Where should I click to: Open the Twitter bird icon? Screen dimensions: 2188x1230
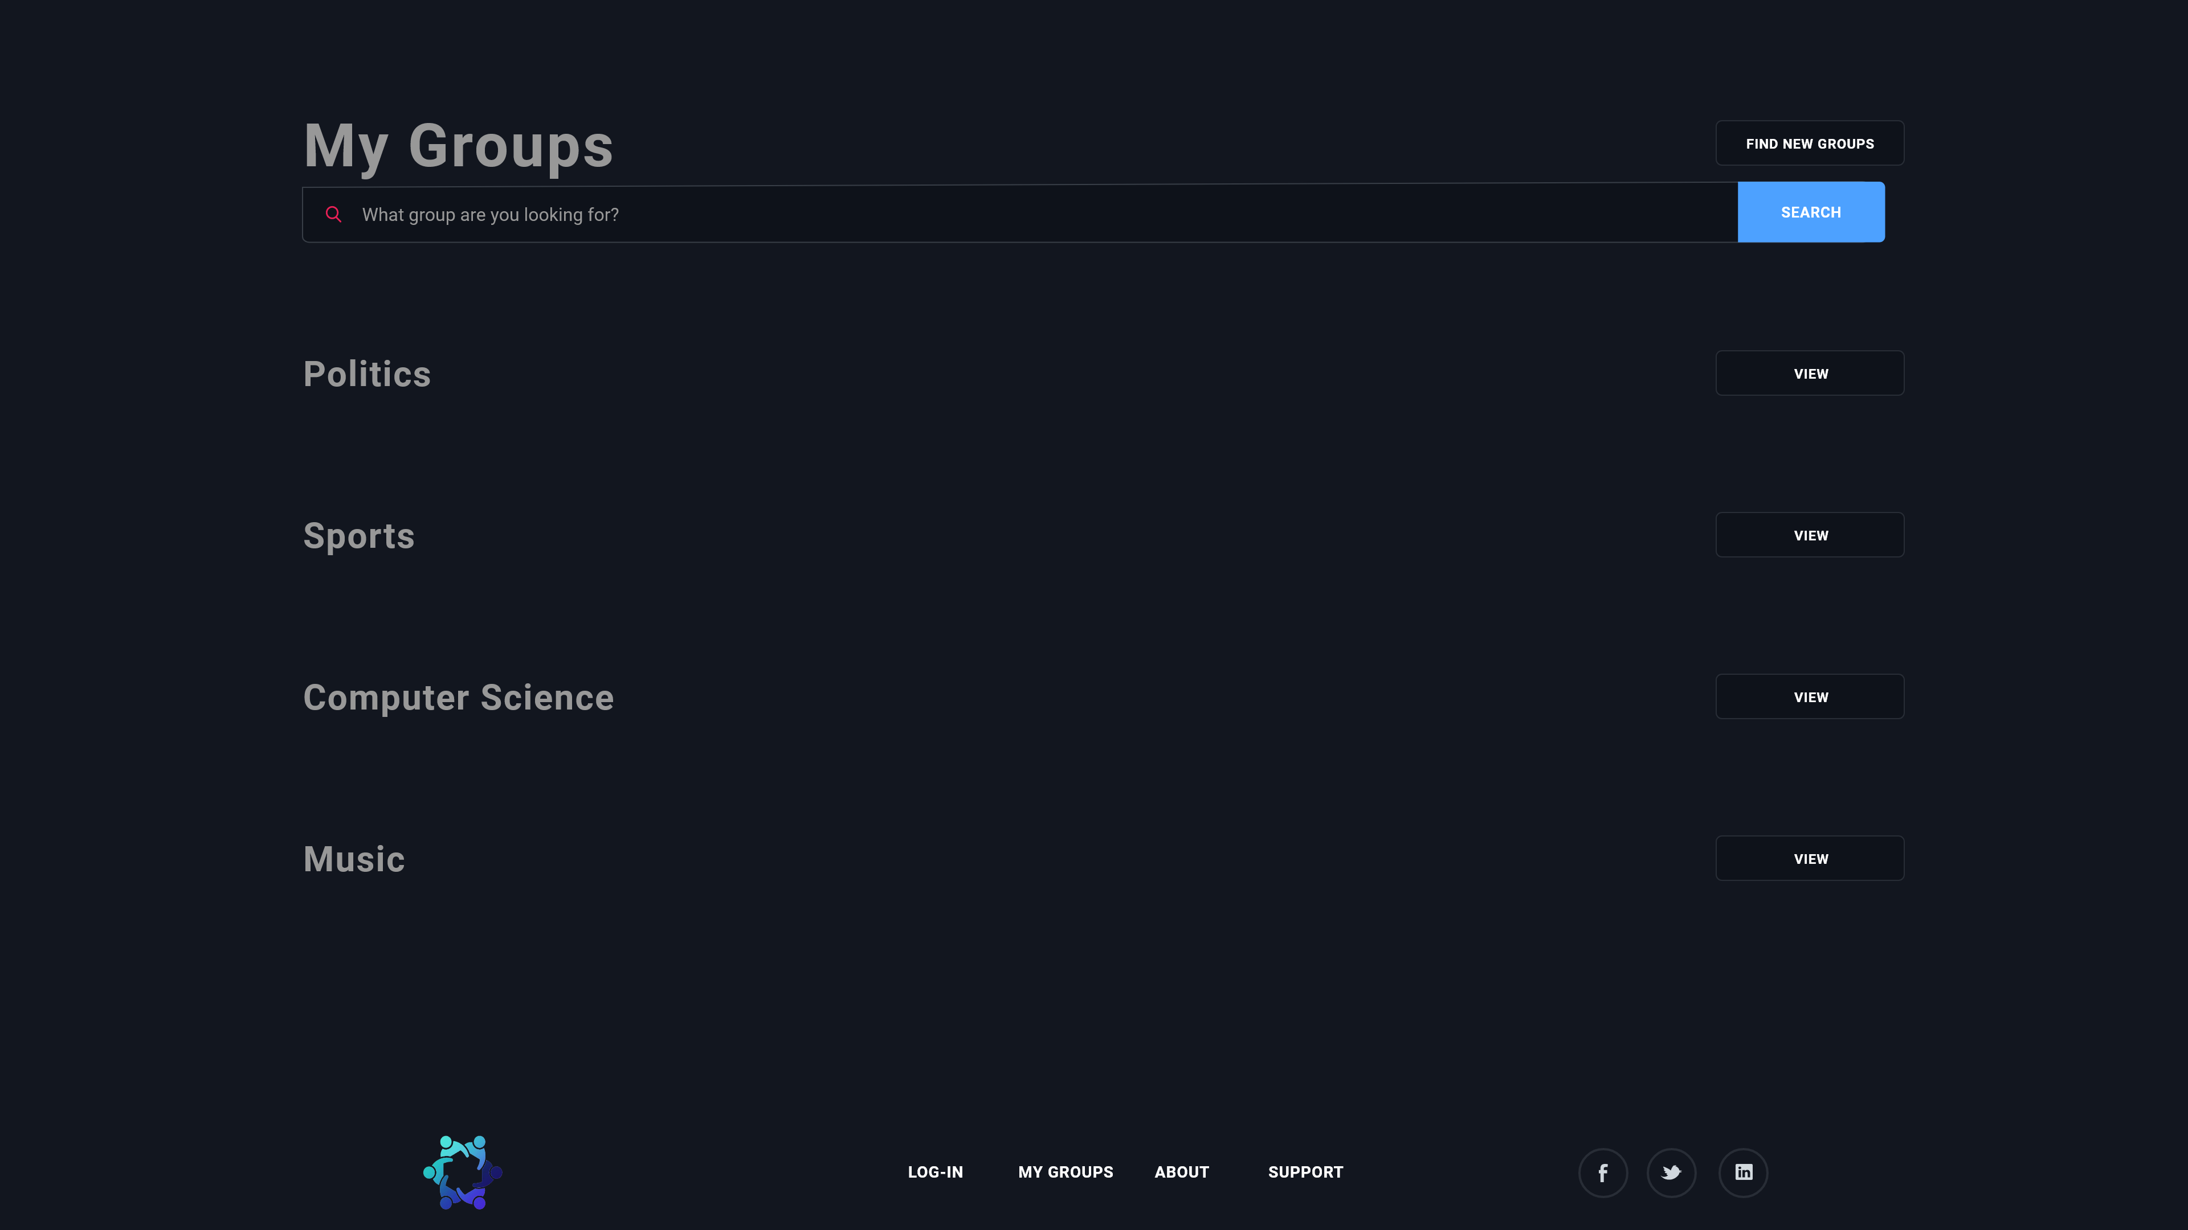(1671, 1172)
